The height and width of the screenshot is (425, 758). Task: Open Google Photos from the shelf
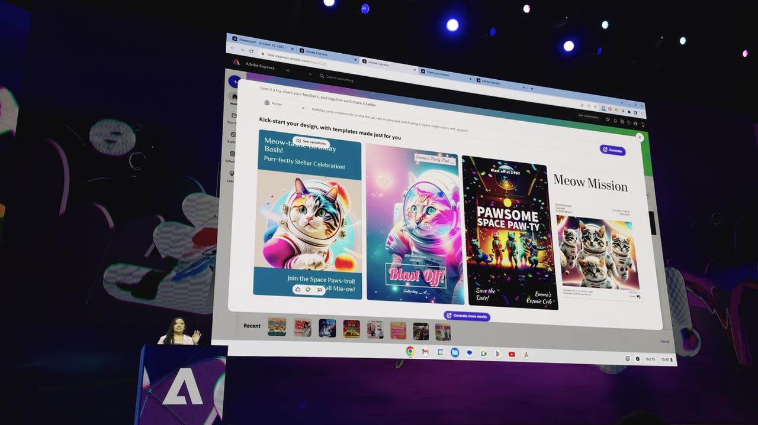click(x=525, y=355)
